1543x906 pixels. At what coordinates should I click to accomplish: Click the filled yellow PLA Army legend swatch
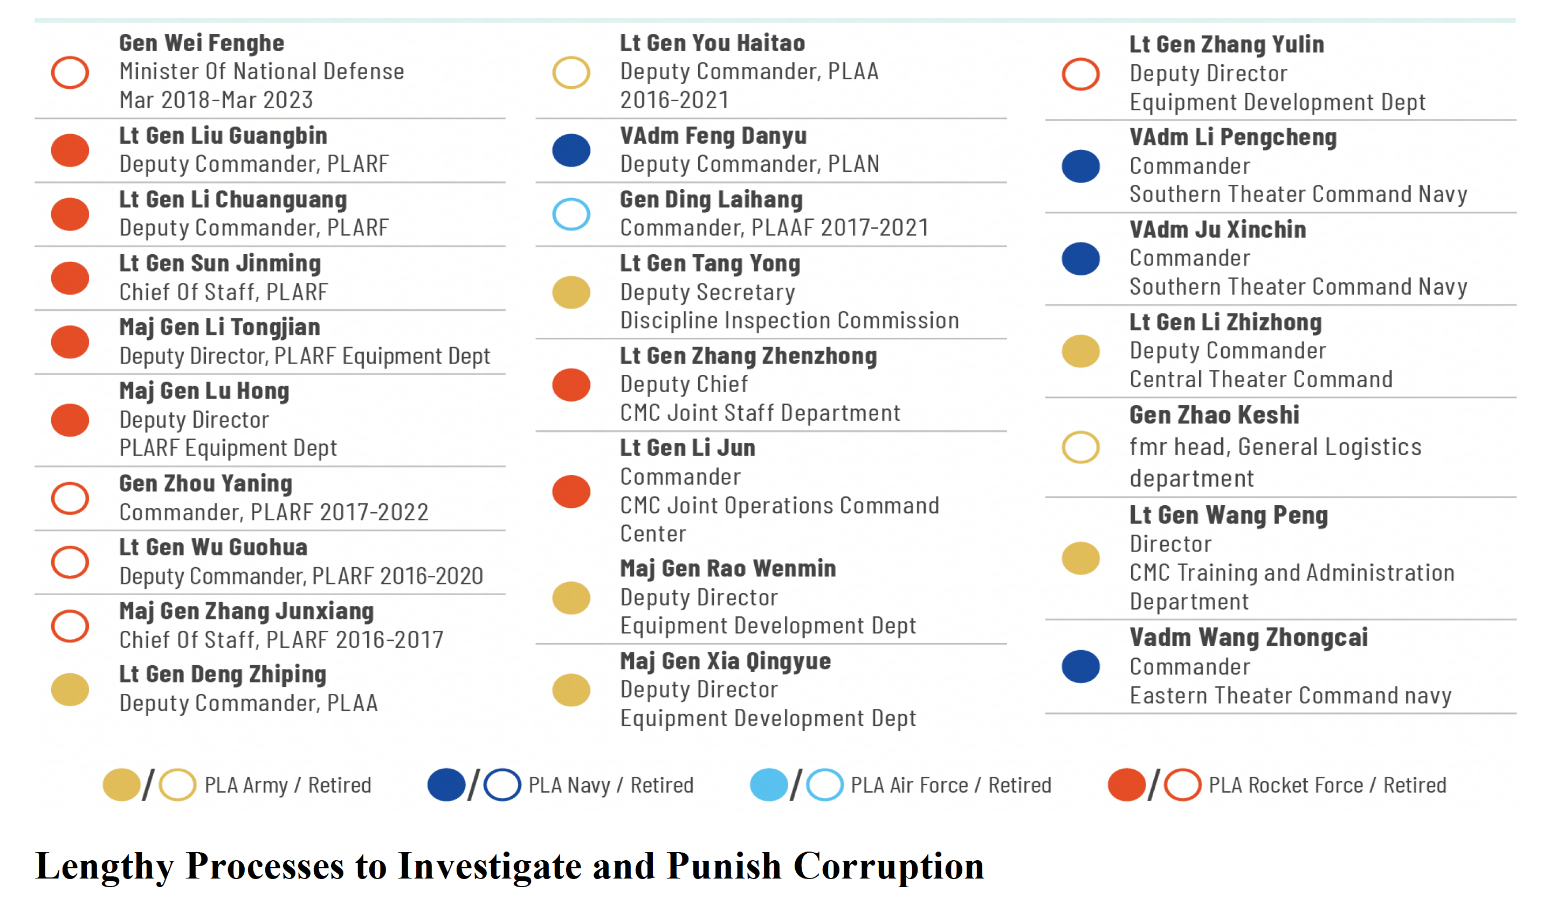(x=121, y=784)
